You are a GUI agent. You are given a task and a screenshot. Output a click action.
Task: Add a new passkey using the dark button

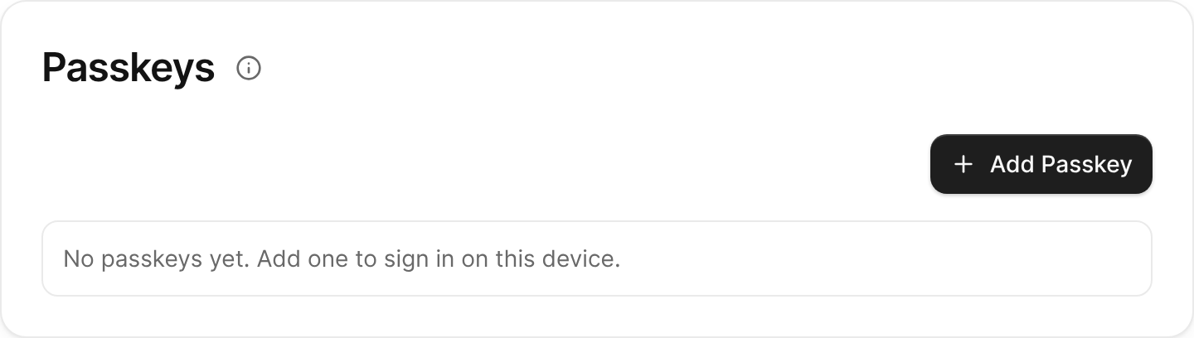[1041, 164]
